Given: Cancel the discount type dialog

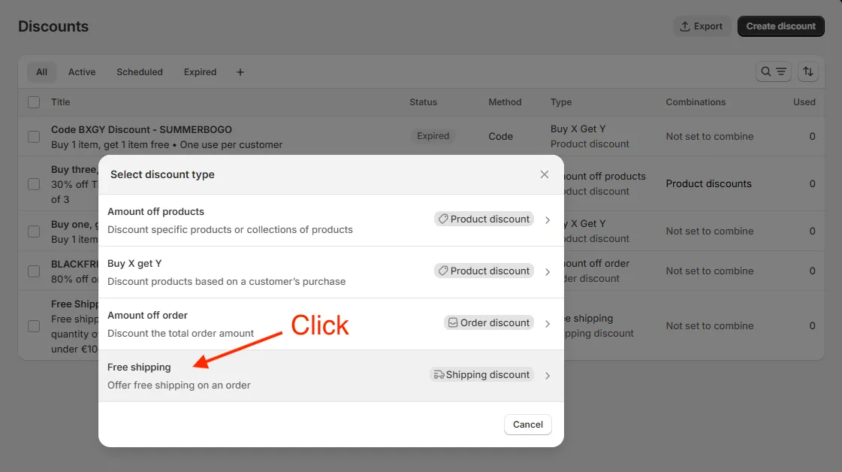Looking at the screenshot, I should [x=527, y=425].
